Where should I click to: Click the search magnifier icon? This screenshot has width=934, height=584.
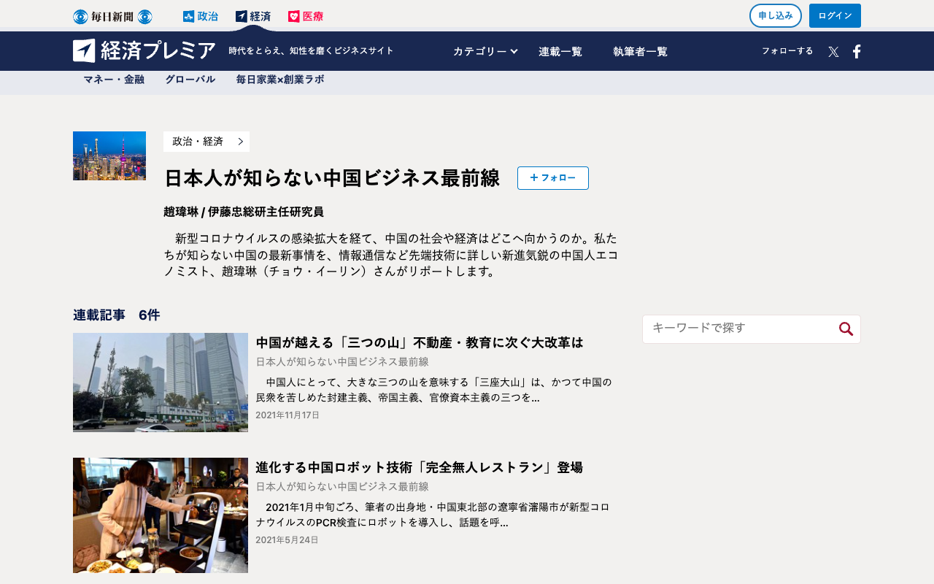pyautogui.click(x=846, y=328)
